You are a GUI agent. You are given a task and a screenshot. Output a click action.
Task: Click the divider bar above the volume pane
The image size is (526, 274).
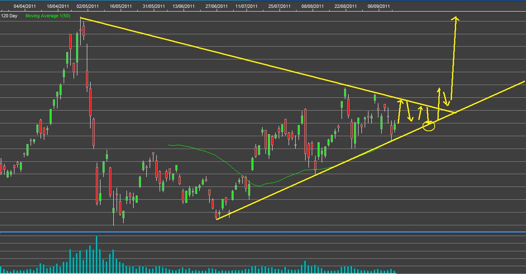[263, 233]
